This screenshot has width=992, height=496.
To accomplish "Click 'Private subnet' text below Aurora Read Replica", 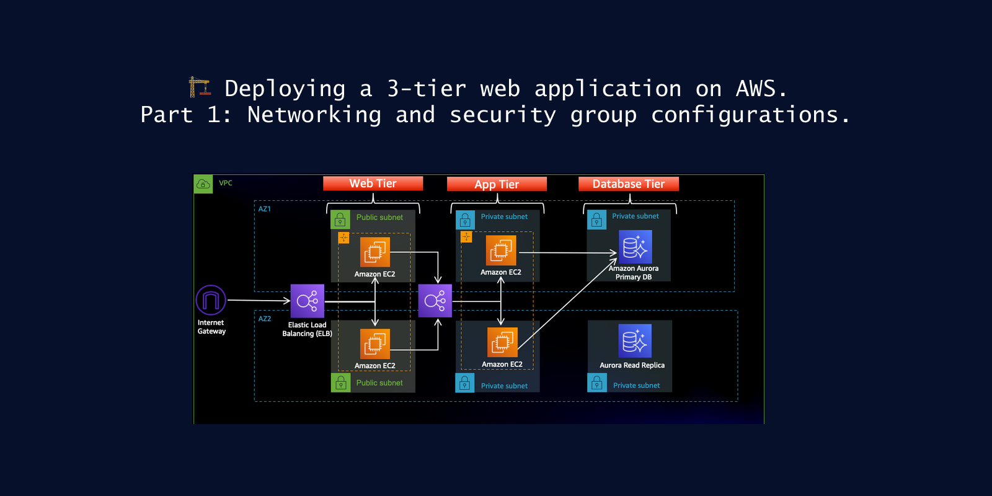I will [x=636, y=385].
